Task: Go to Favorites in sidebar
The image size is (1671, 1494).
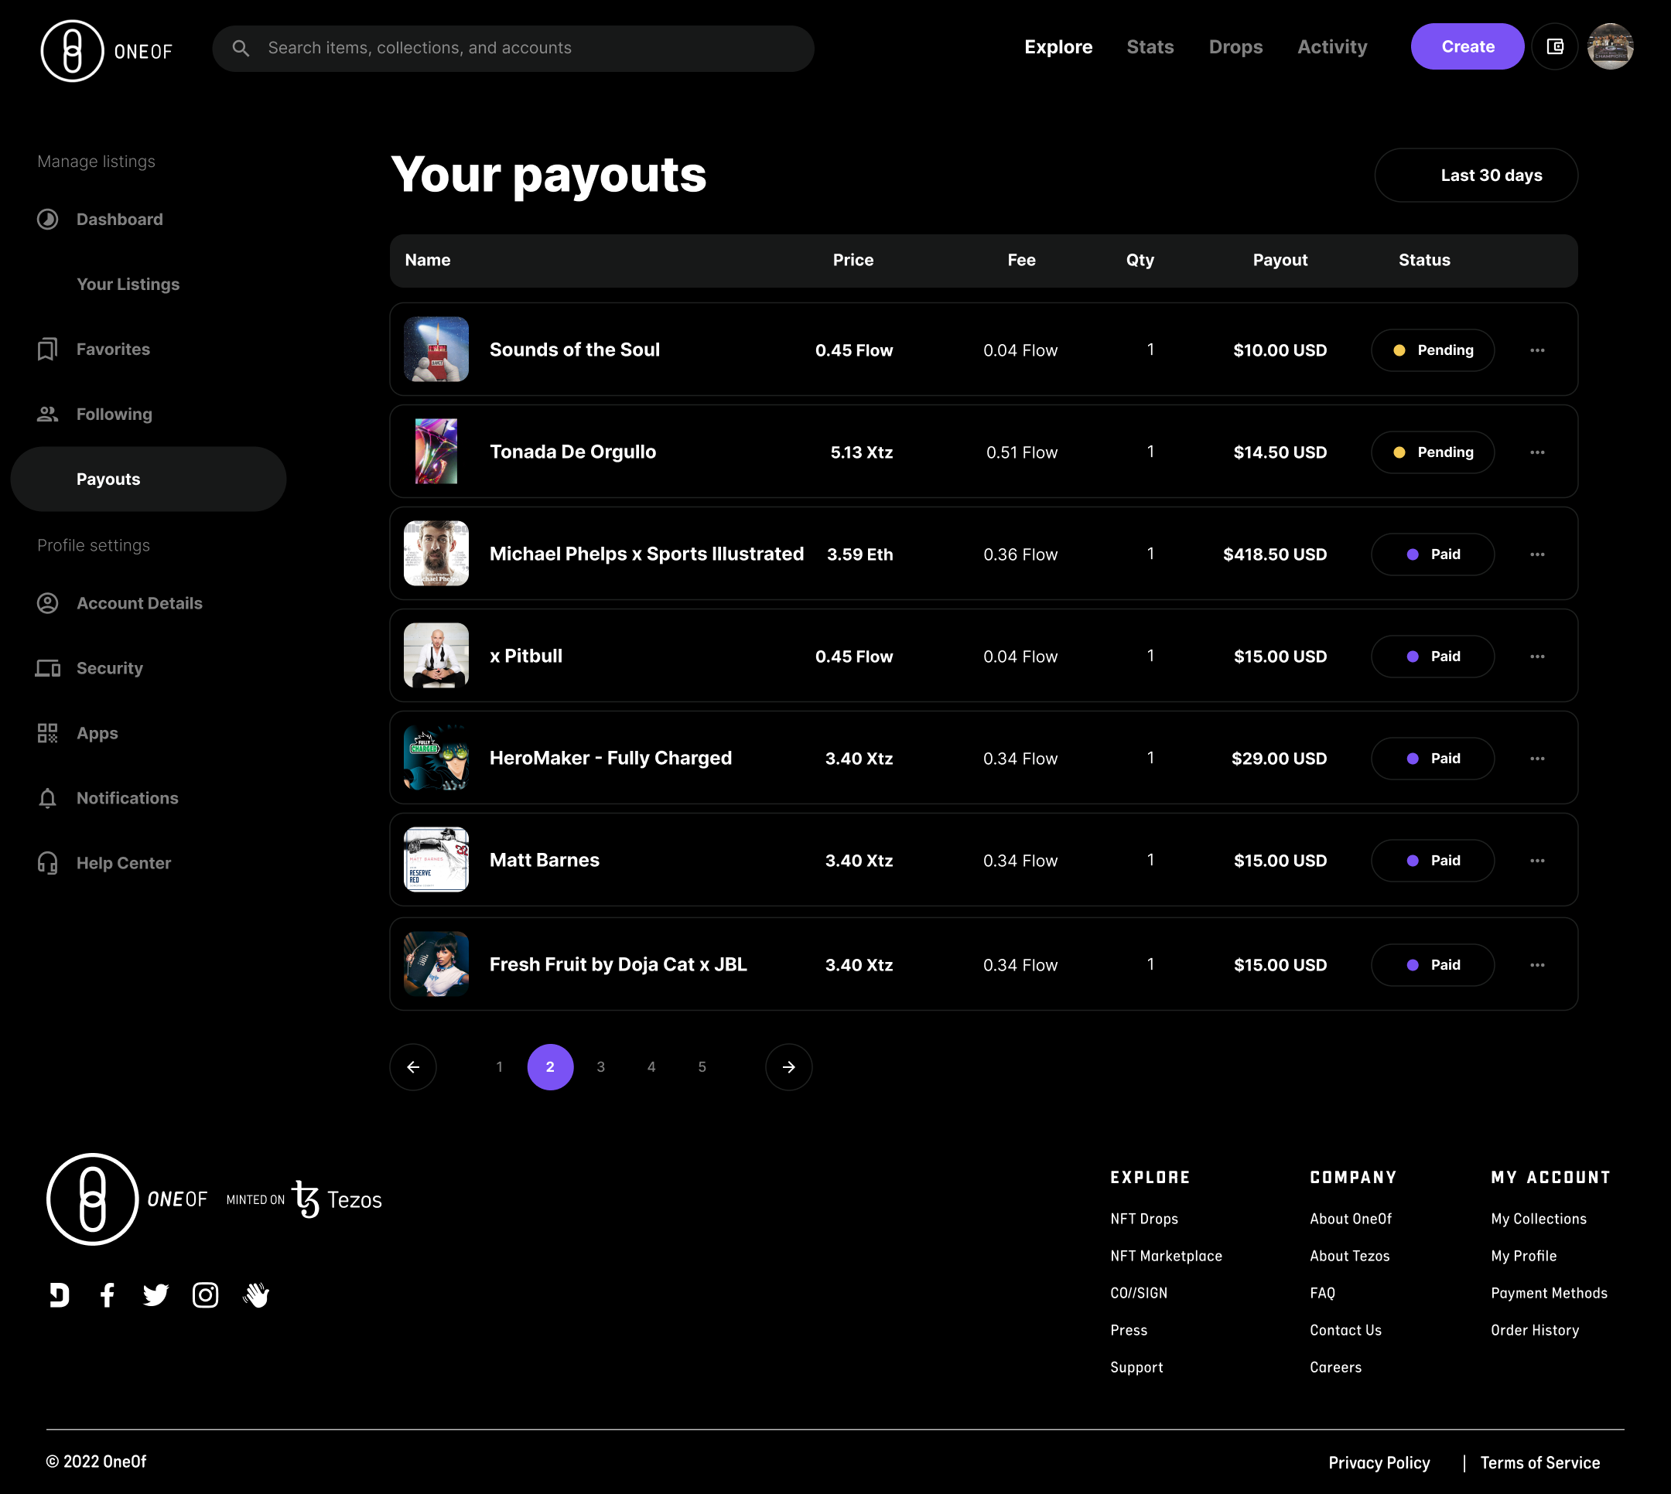Action: pos(94,349)
